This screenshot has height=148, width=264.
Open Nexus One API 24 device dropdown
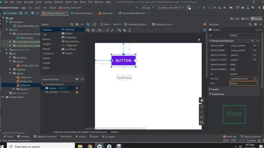pos(171,7)
